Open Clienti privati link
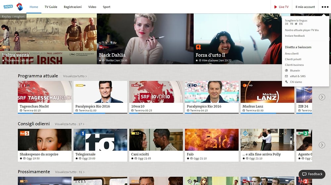Image resolution: width=331 pixels, height=185 pixels. tap(293, 59)
